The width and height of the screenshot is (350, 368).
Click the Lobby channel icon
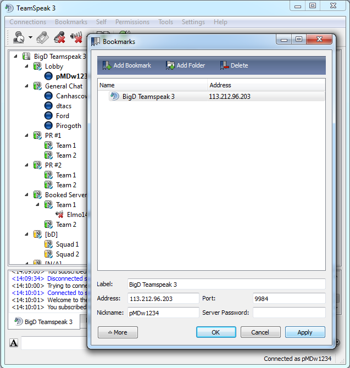[37, 66]
